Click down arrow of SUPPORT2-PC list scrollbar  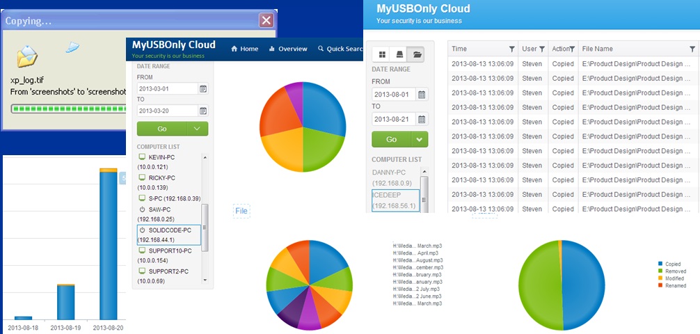coord(205,280)
